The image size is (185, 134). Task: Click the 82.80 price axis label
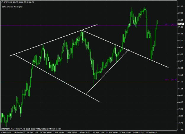click(x=181, y=68)
